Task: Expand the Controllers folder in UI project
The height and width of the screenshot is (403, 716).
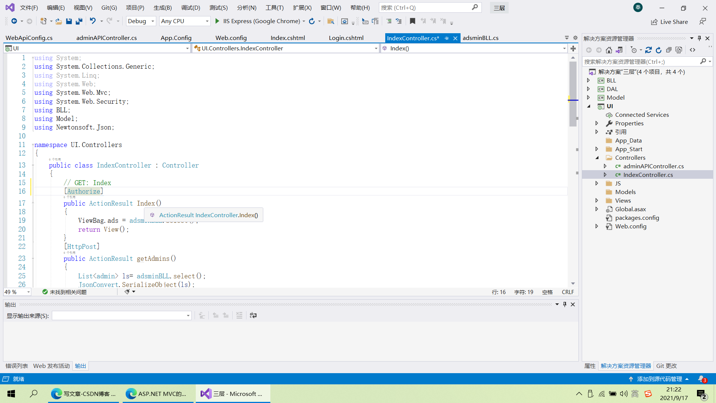Action: click(x=597, y=157)
